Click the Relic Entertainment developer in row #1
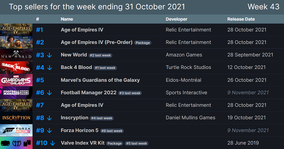Viewport: 284px width, 149px height. 188,30
